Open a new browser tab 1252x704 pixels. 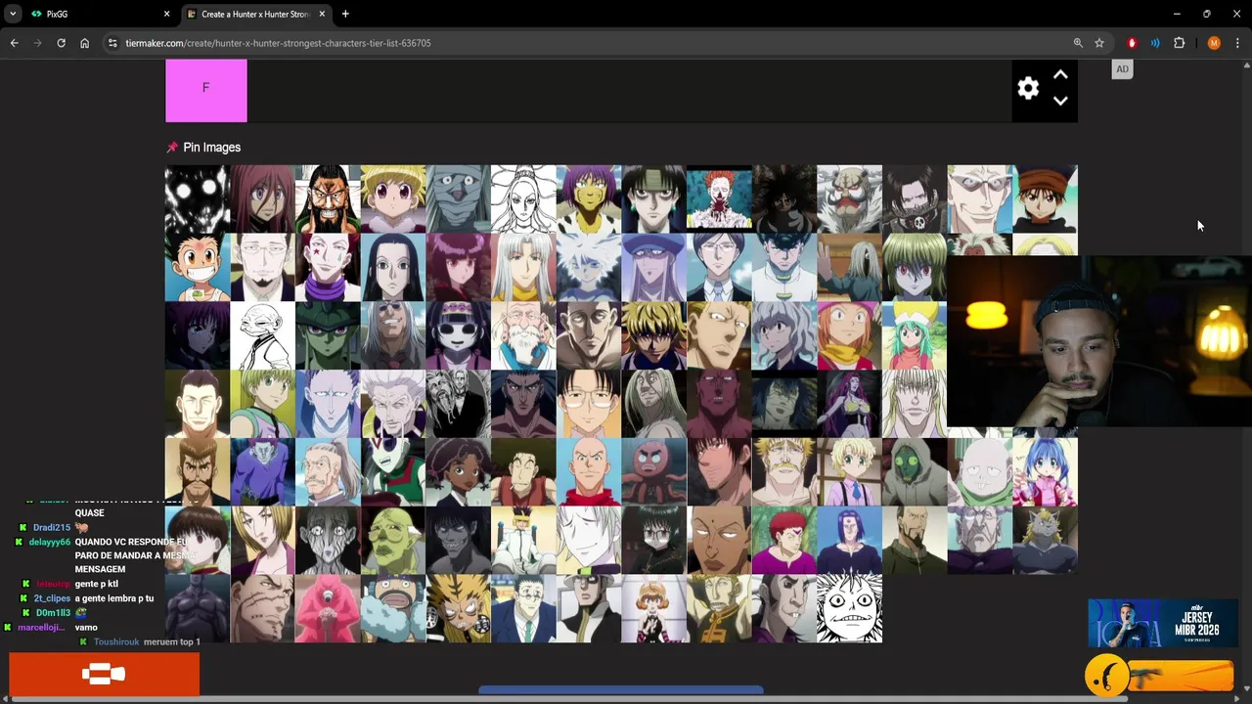(x=345, y=14)
